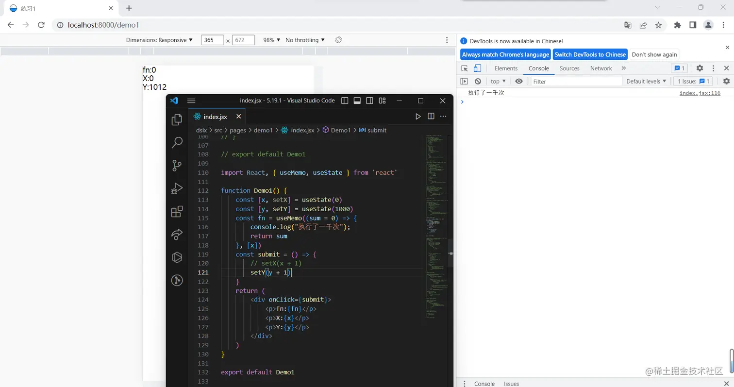Toggle the console sidebar display
The width and height of the screenshot is (734, 387).
pos(464,82)
